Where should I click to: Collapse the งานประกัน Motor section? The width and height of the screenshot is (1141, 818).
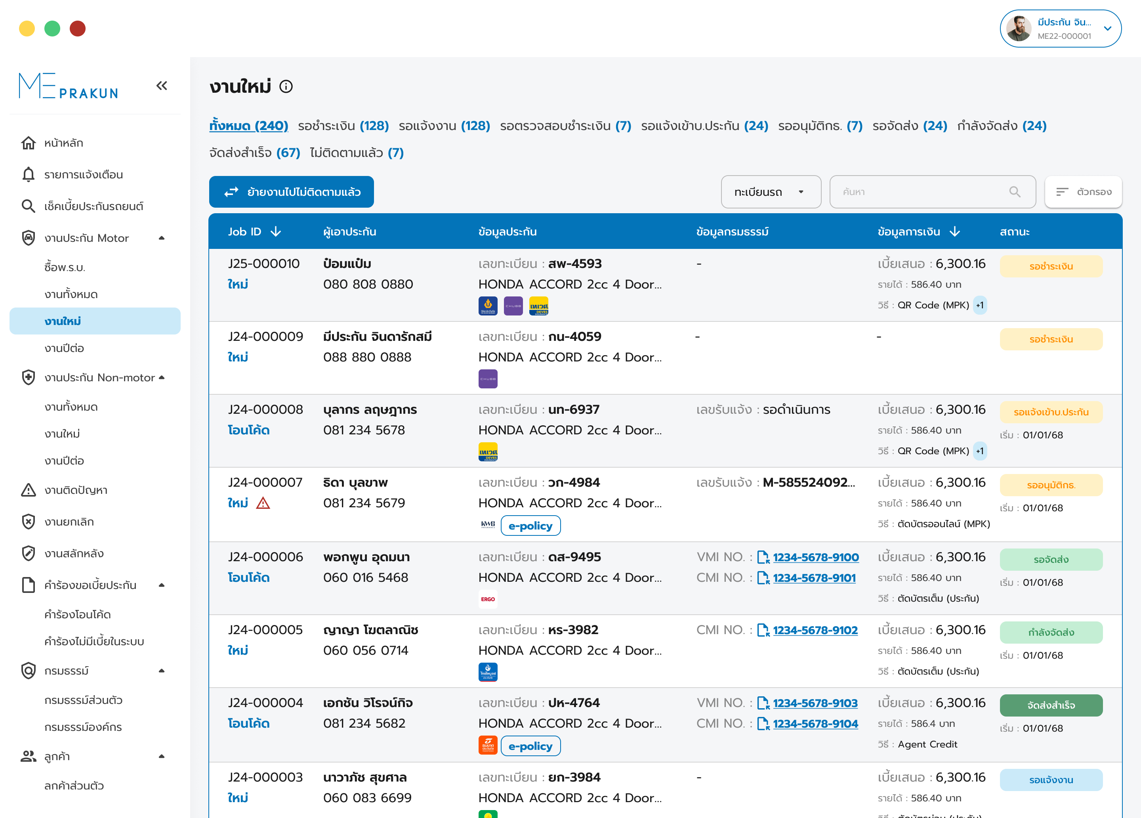click(x=162, y=238)
